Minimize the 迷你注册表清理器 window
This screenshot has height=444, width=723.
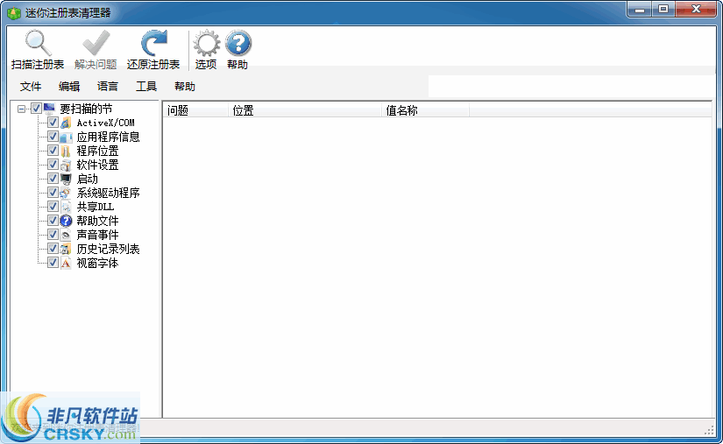640,10
